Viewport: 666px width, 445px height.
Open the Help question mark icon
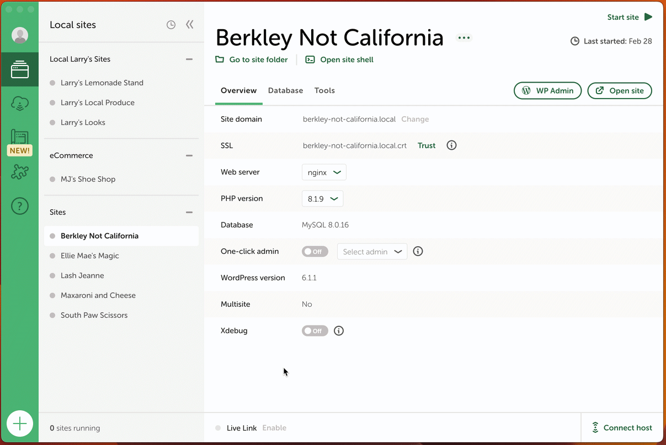point(20,206)
